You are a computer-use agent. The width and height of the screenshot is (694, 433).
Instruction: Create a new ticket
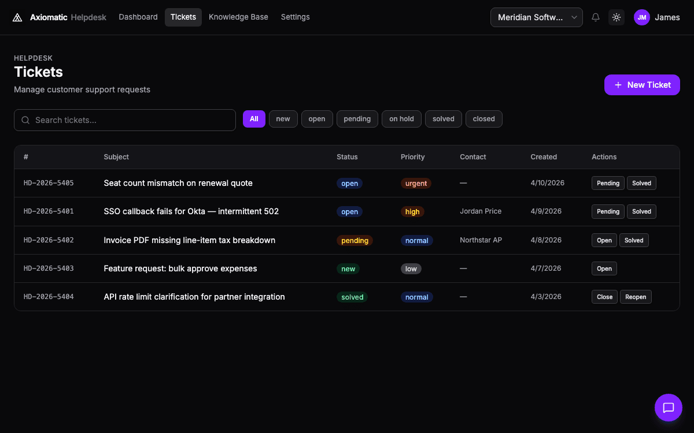click(x=642, y=85)
